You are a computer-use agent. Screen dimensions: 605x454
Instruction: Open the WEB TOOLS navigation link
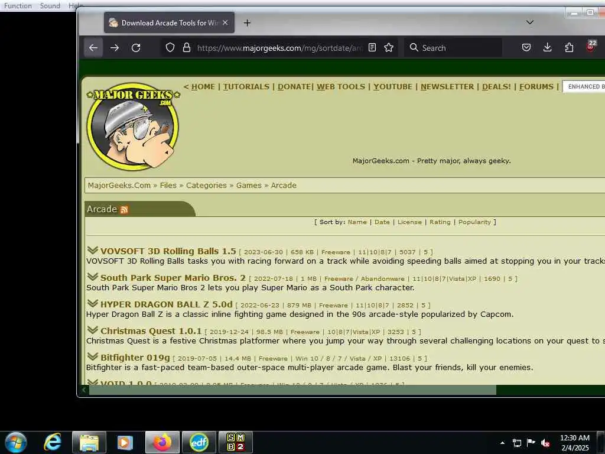pos(341,86)
